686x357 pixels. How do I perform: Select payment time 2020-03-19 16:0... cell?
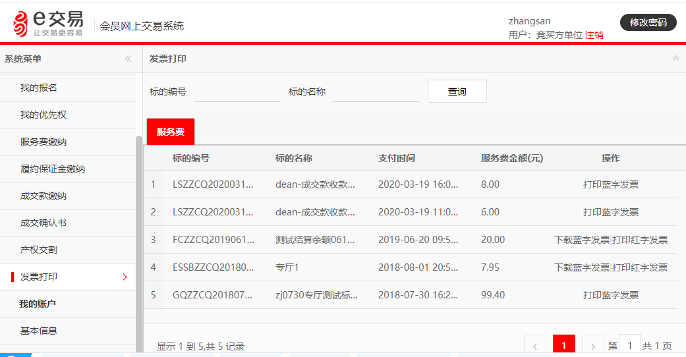(418, 184)
